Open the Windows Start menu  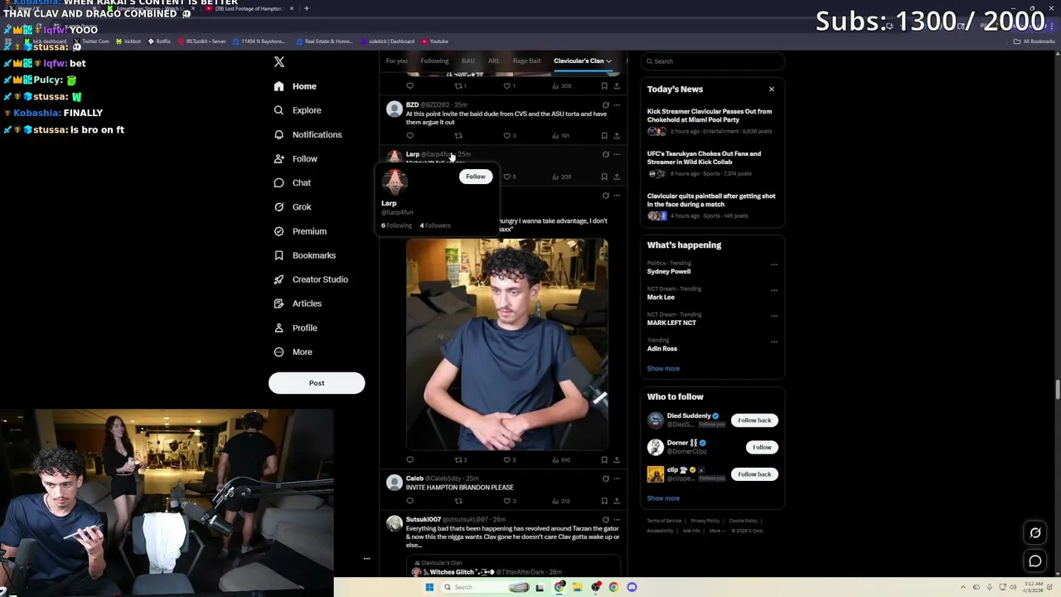tap(429, 587)
